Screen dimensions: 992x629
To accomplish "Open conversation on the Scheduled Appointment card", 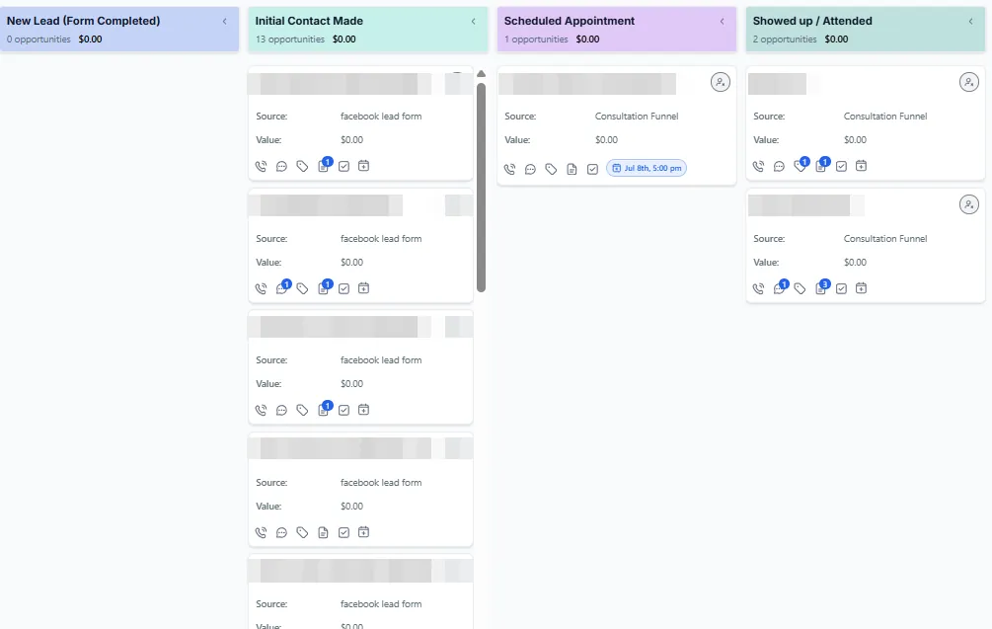I will click(x=530, y=169).
